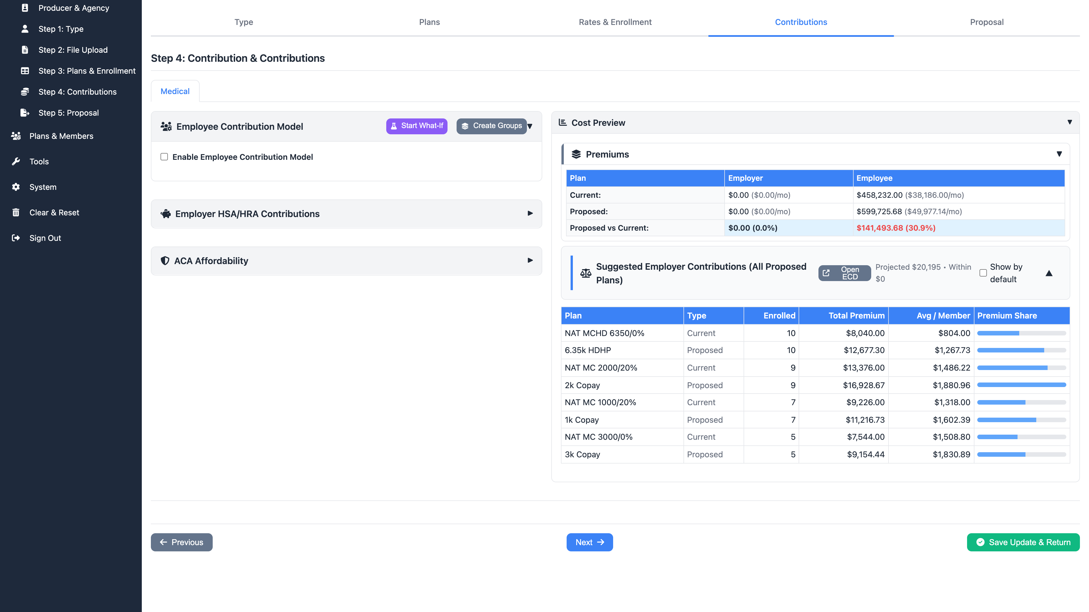Enable Employee Contribution Model checkbox
The image size is (1089, 612).
(164, 157)
